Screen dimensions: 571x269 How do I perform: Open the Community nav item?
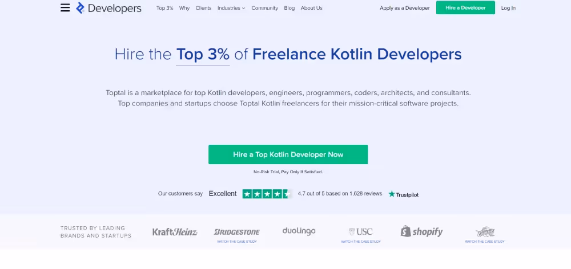(264, 8)
